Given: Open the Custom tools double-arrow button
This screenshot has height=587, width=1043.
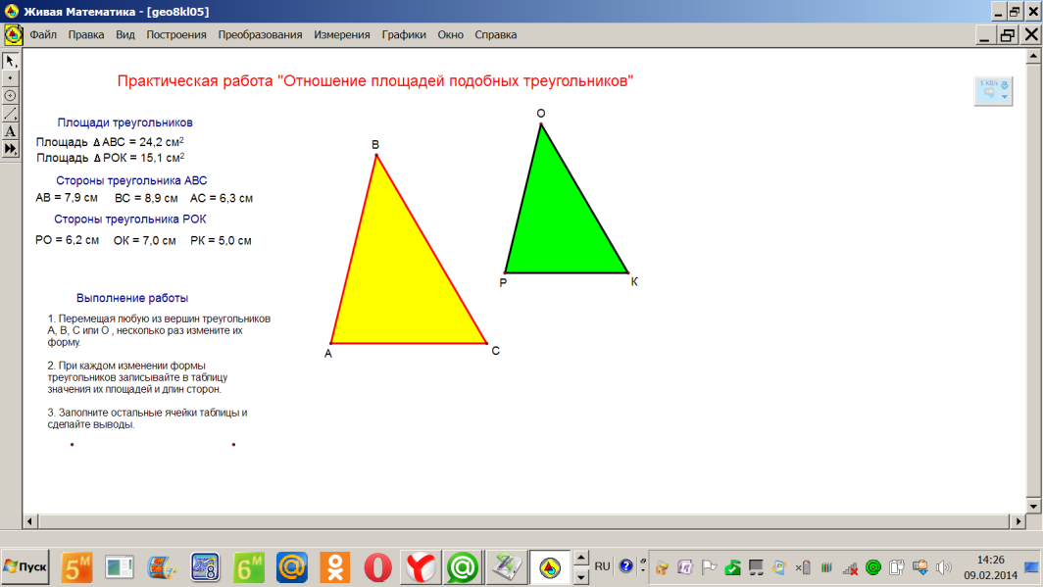Looking at the screenshot, I should click(x=11, y=149).
